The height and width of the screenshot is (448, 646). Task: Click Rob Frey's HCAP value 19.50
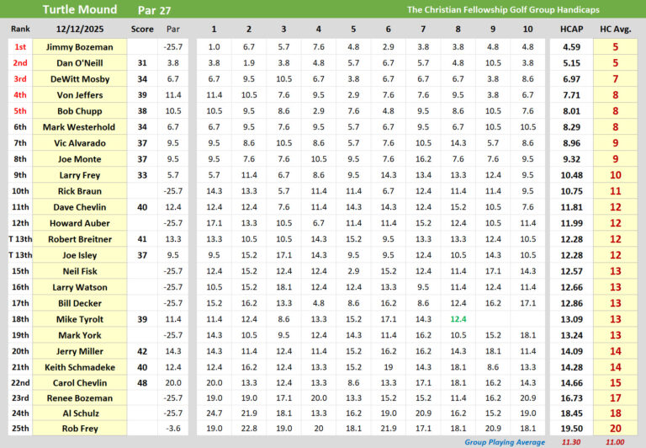click(x=571, y=428)
